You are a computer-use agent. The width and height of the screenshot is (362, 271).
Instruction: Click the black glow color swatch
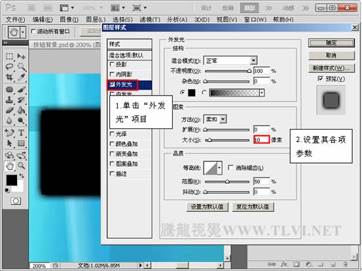(192, 93)
